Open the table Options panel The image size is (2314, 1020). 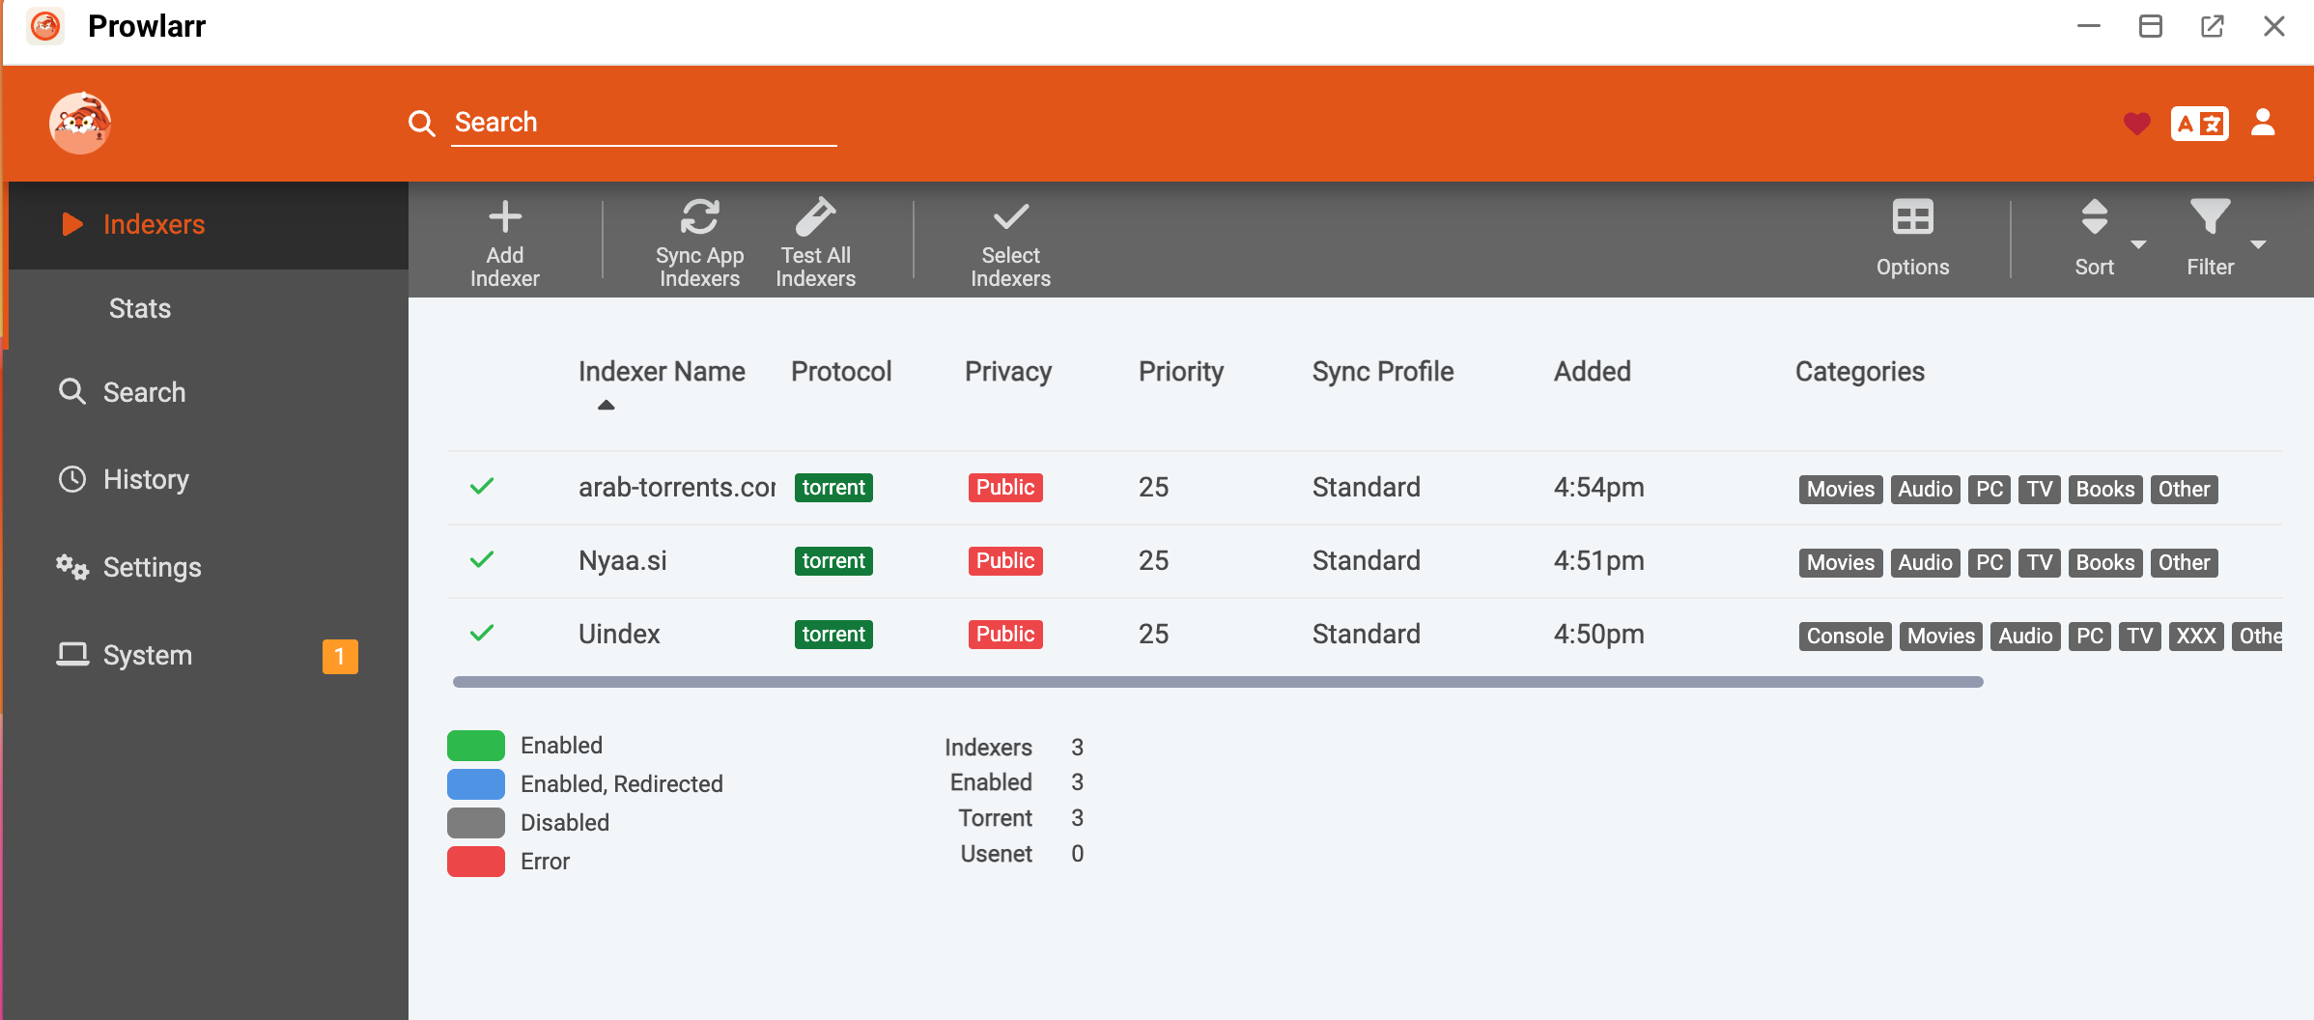point(1912,240)
